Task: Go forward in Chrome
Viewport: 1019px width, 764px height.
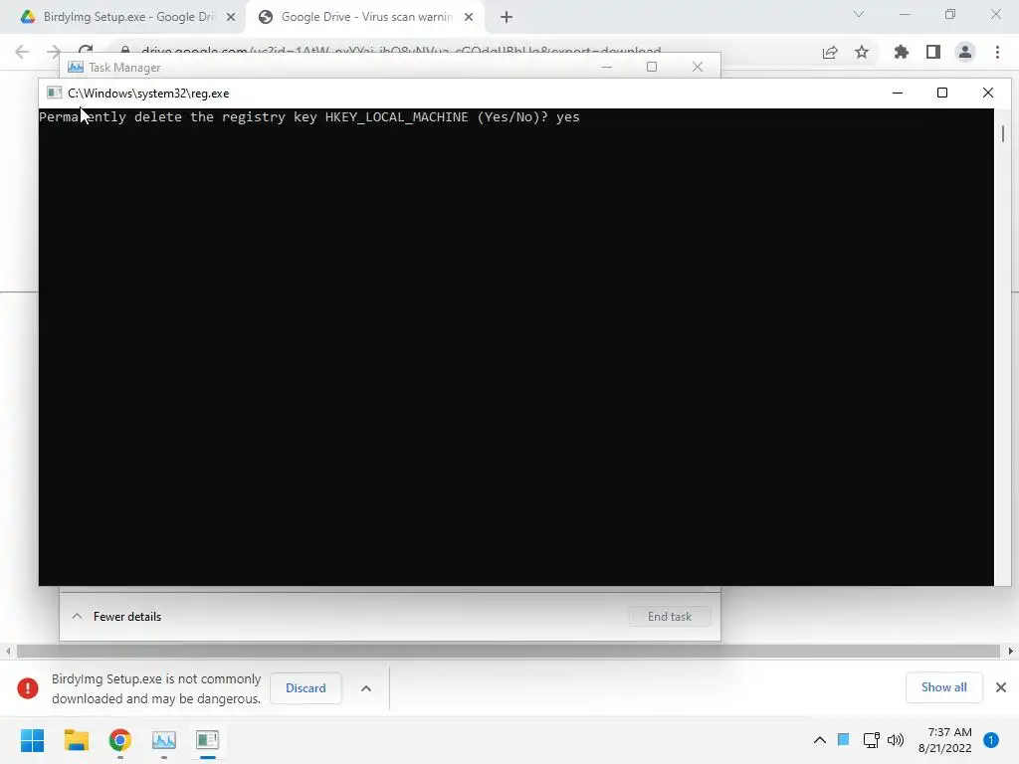Action: tap(54, 52)
